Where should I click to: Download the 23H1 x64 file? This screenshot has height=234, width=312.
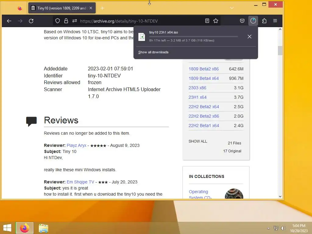[197, 97]
